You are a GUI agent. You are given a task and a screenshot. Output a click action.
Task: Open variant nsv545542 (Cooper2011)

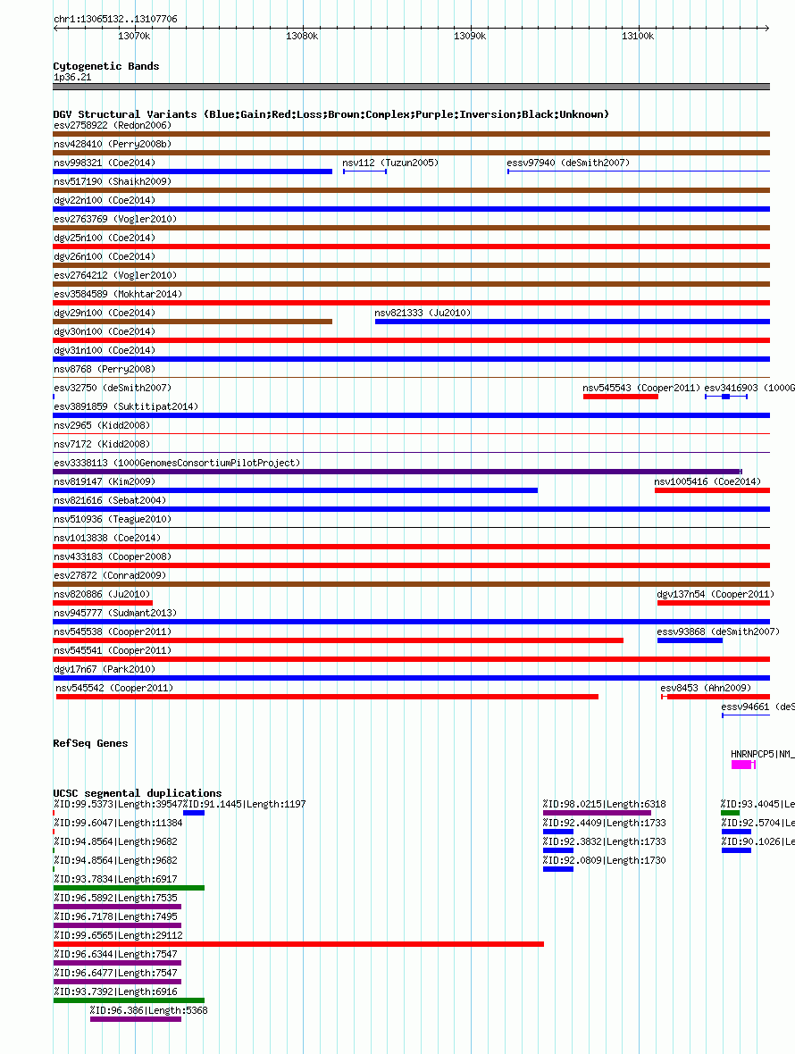click(x=115, y=690)
